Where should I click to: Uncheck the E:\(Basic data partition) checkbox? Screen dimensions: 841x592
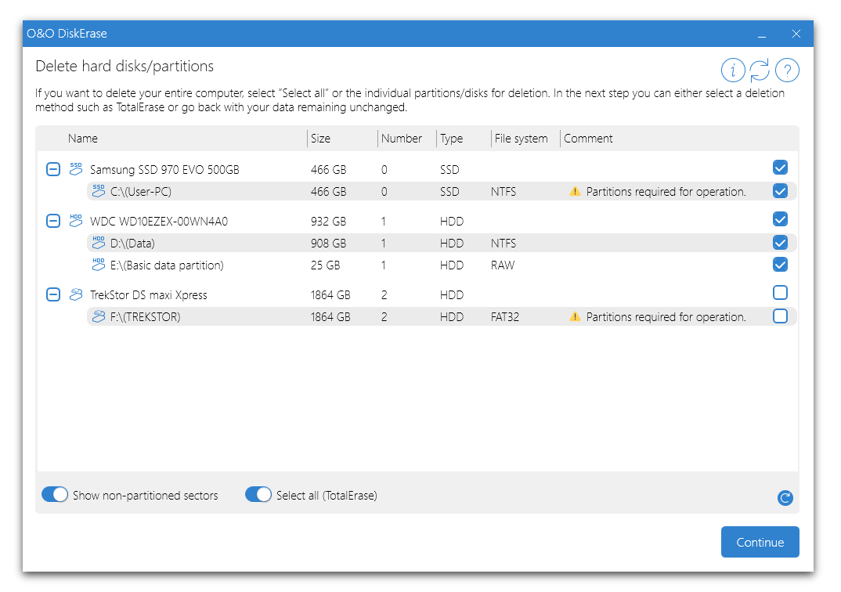coord(780,265)
